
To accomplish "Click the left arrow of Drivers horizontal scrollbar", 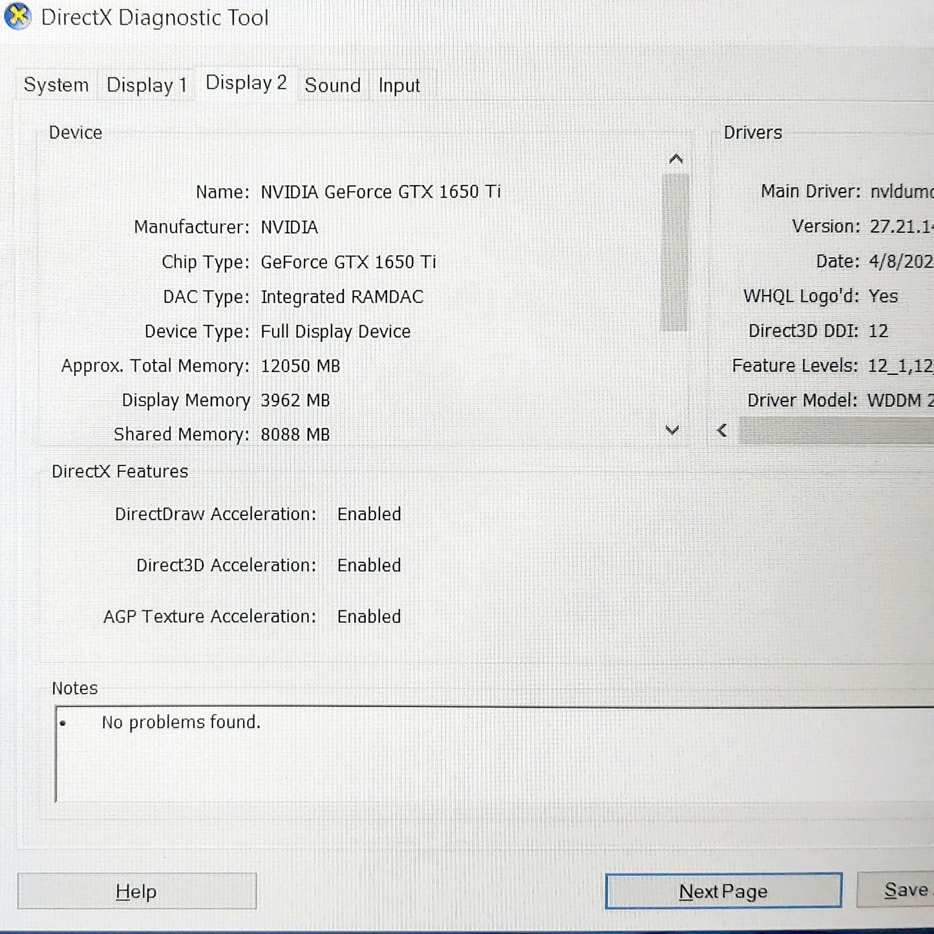I will click(x=722, y=430).
